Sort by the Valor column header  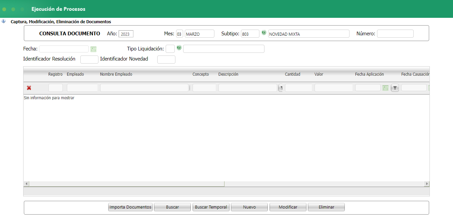pyautogui.click(x=319, y=74)
